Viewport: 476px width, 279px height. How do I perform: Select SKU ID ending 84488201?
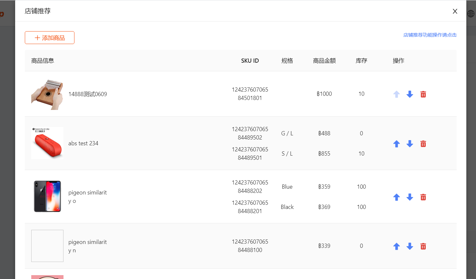[x=250, y=207]
